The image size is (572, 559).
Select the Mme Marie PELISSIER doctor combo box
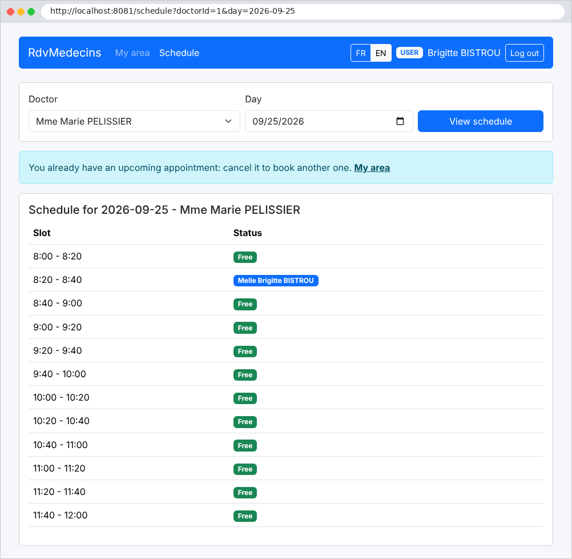134,121
